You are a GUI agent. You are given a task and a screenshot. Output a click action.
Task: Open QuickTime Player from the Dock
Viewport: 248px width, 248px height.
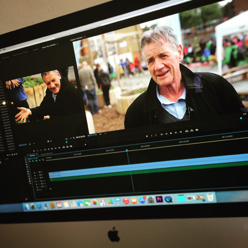tap(168, 199)
